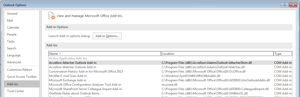300x97 pixels.
Task: Select Accellion Watcher Outlook Add-in row
Action: click(170, 67)
